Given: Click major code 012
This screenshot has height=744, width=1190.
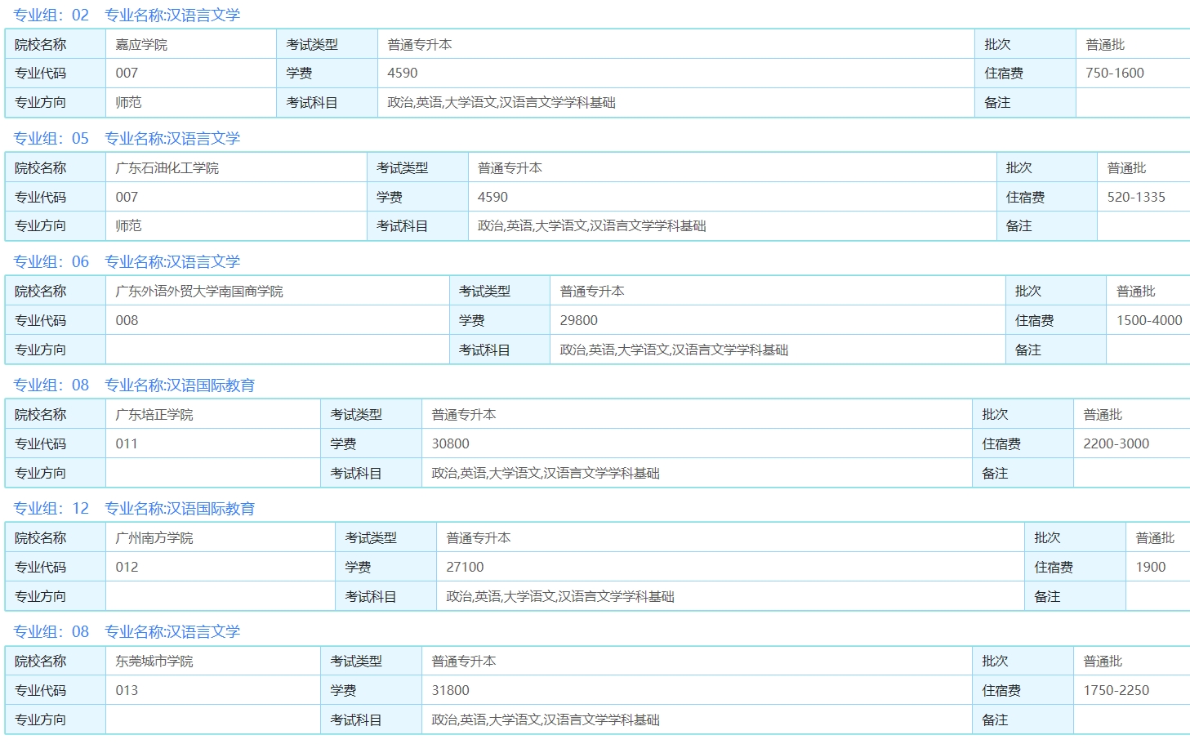Looking at the screenshot, I should pyautogui.click(x=127, y=567).
